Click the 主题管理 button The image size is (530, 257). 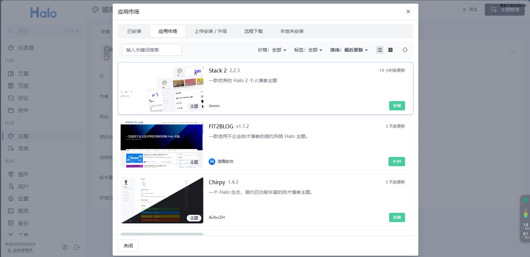[505, 10]
